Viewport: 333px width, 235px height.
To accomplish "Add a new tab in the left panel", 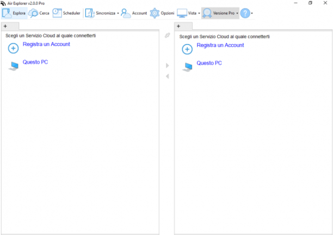I will tap(5, 26).
